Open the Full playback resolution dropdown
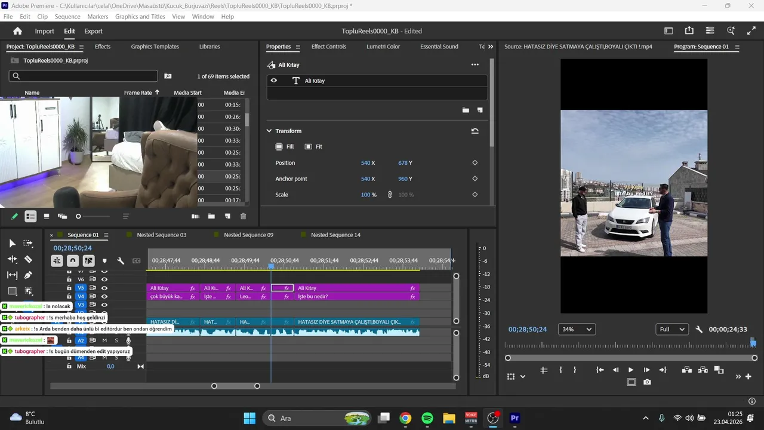 tap(671, 330)
